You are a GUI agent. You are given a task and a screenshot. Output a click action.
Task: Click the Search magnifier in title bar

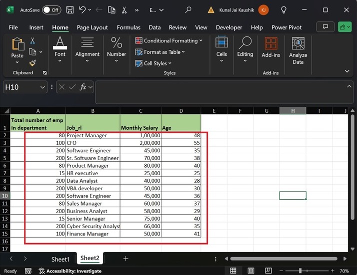click(x=188, y=9)
